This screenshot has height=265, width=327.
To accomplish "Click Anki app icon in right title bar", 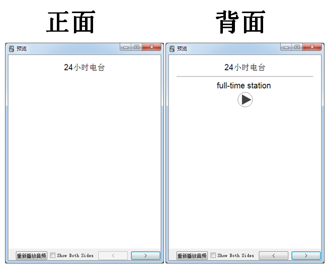I will click(x=172, y=49).
